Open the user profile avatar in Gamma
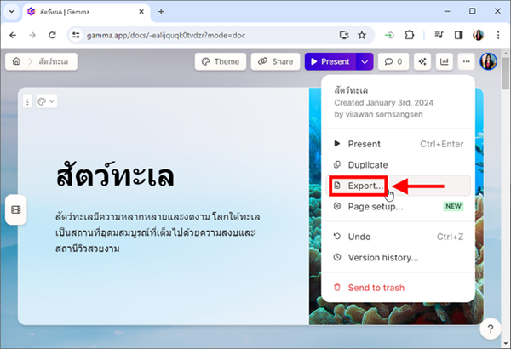The height and width of the screenshot is (349, 511). [x=488, y=61]
